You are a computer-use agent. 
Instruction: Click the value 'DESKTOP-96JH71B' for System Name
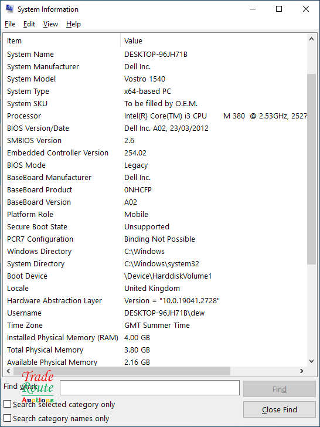(156, 54)
